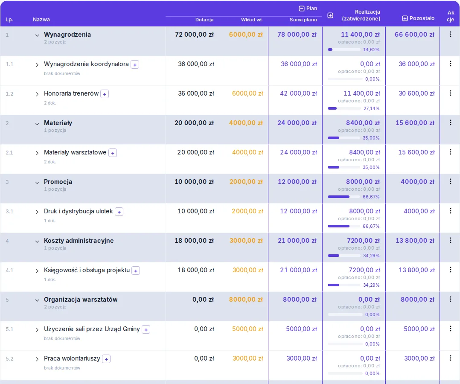Open actions menu for Koszty administracyjne row
Viewport: 460px width, 384px height.
point(450,240)
